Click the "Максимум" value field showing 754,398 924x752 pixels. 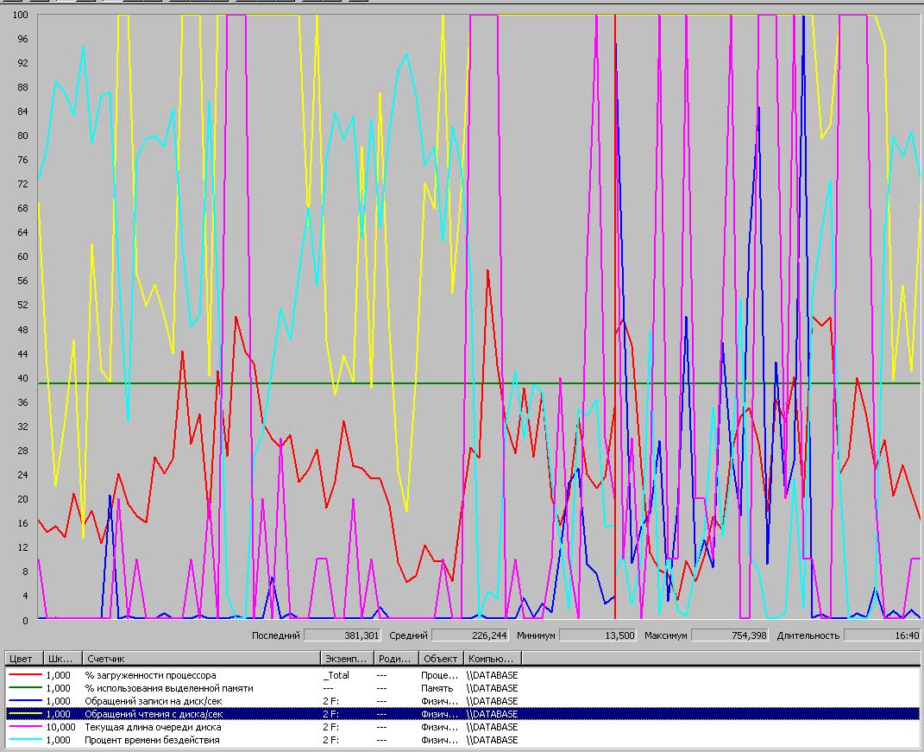click(730, 635)
